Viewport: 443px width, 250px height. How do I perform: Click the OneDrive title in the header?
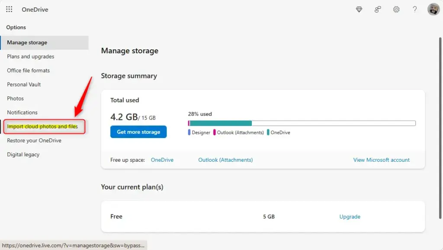click(x=35, y=10)
